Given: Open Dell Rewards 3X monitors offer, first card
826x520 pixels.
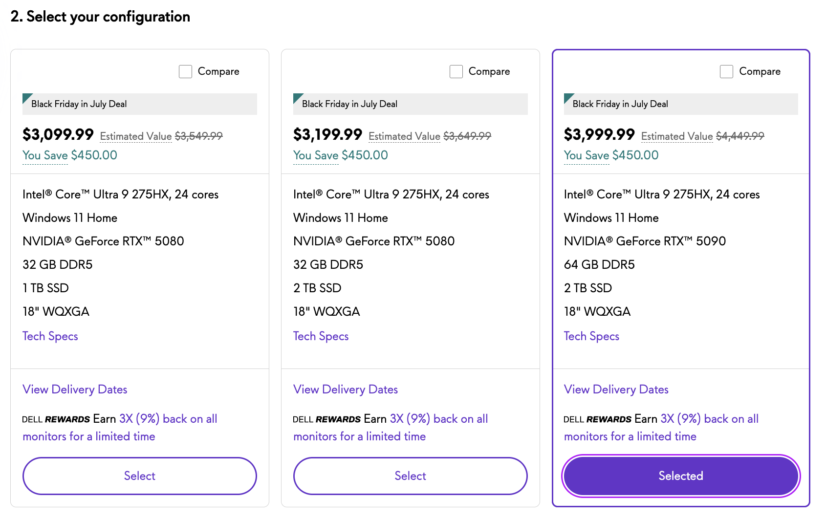Looking at the screenshot, I should [168, 419].
